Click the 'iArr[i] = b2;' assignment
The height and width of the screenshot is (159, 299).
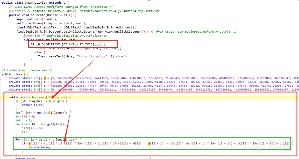pos(33,128)
